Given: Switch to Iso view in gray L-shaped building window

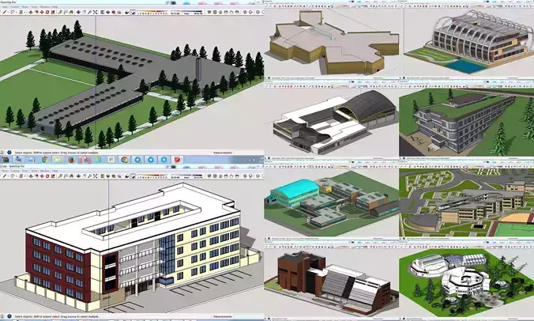Looking at the screenshot, I should (209, 12).
